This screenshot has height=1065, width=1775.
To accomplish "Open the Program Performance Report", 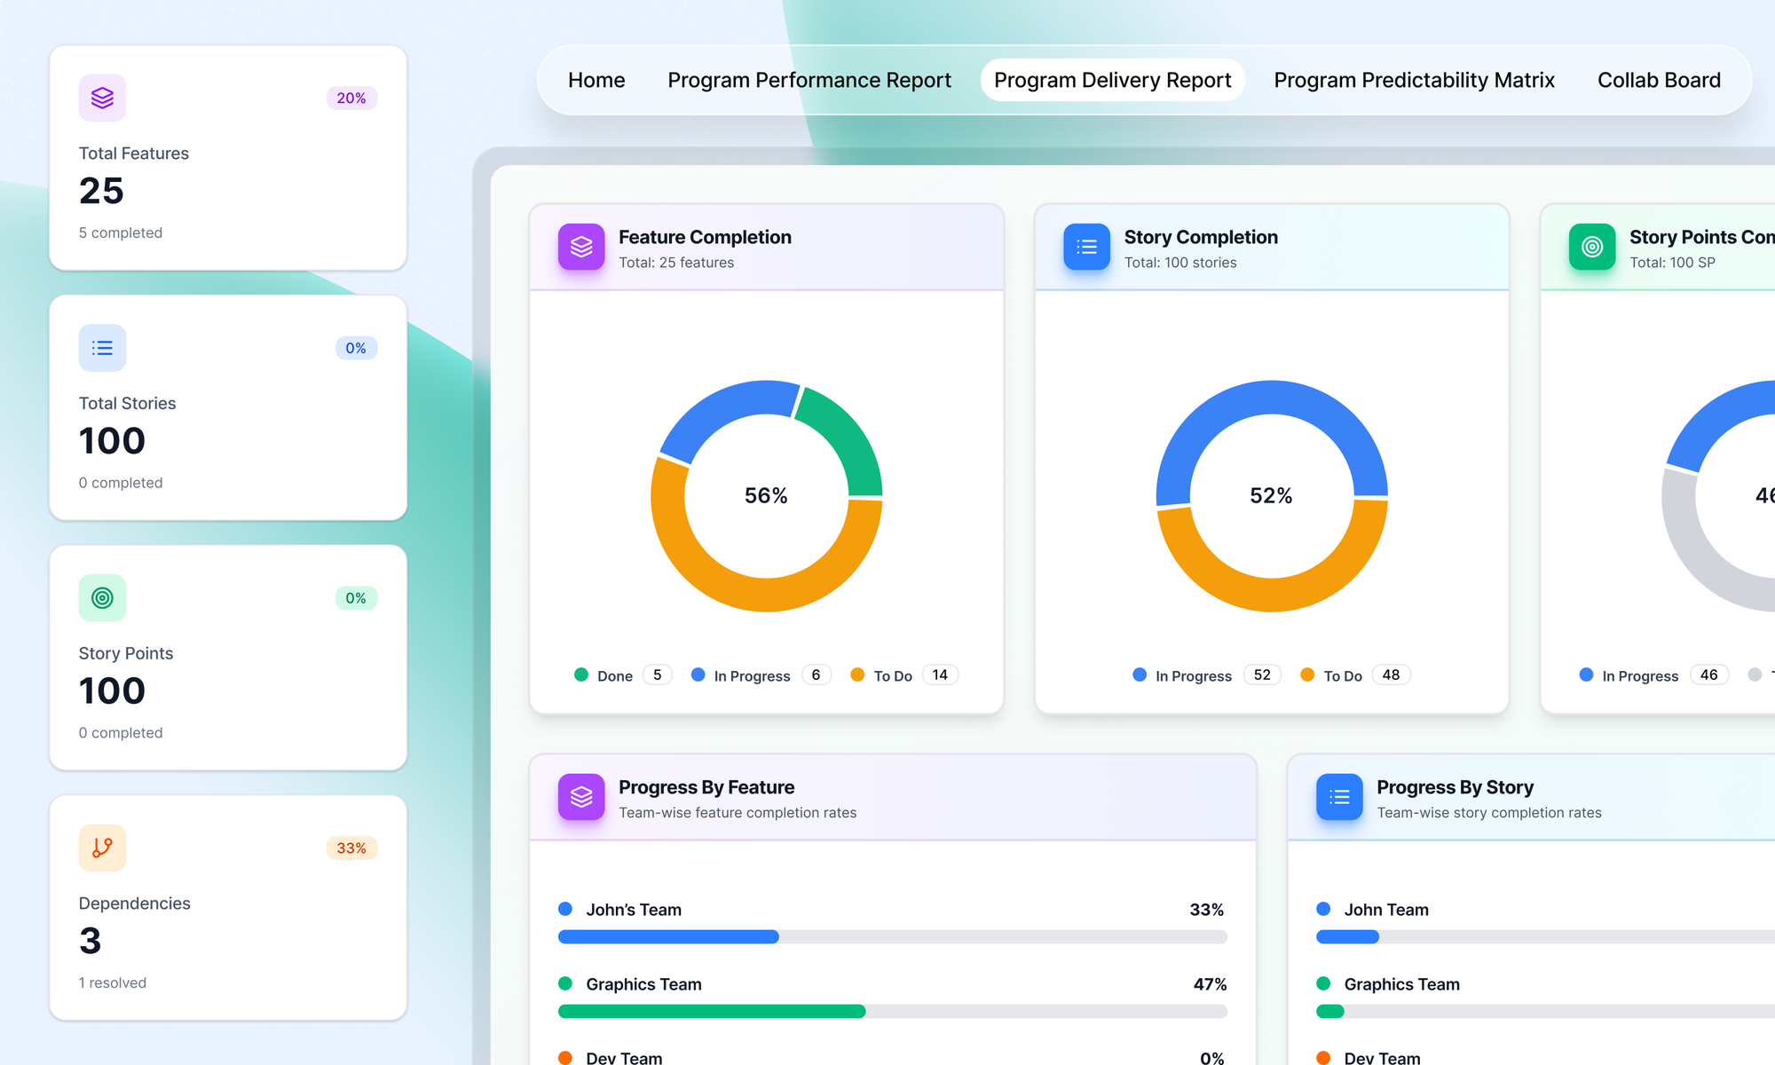I will 809,80.
